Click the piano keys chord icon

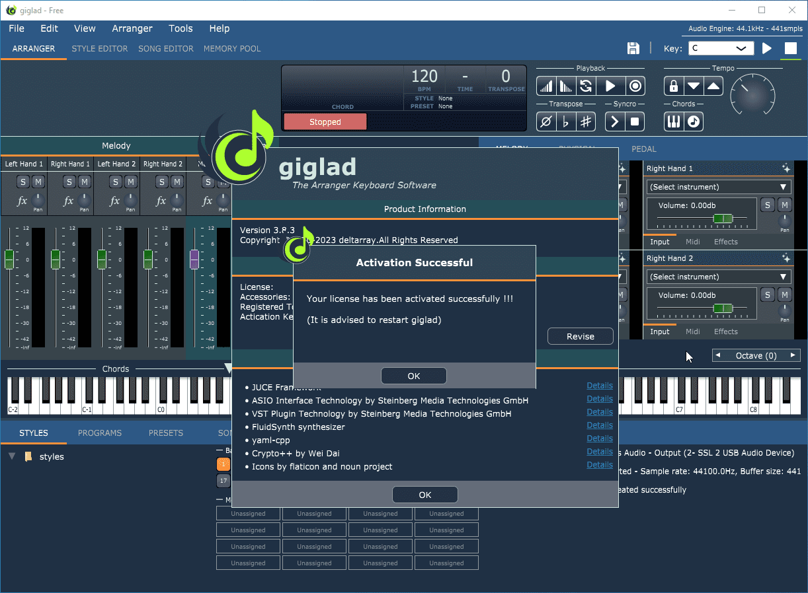(673, 122)
